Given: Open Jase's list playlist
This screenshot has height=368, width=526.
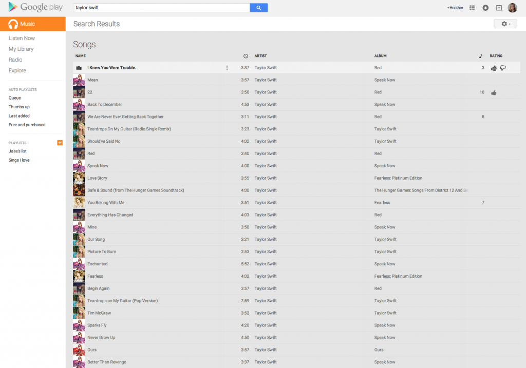Looking at the screenshot, I should [x=17, y=151].
